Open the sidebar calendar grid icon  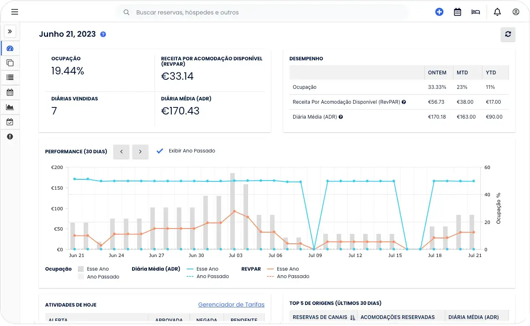[10, 92]
